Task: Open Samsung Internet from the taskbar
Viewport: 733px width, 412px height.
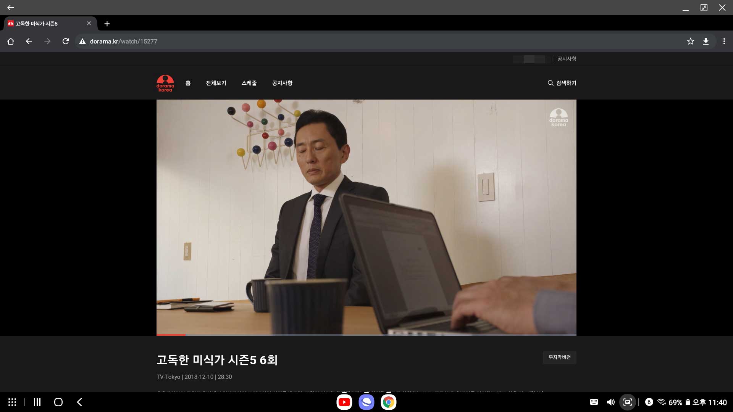Action: pos(366,402)
